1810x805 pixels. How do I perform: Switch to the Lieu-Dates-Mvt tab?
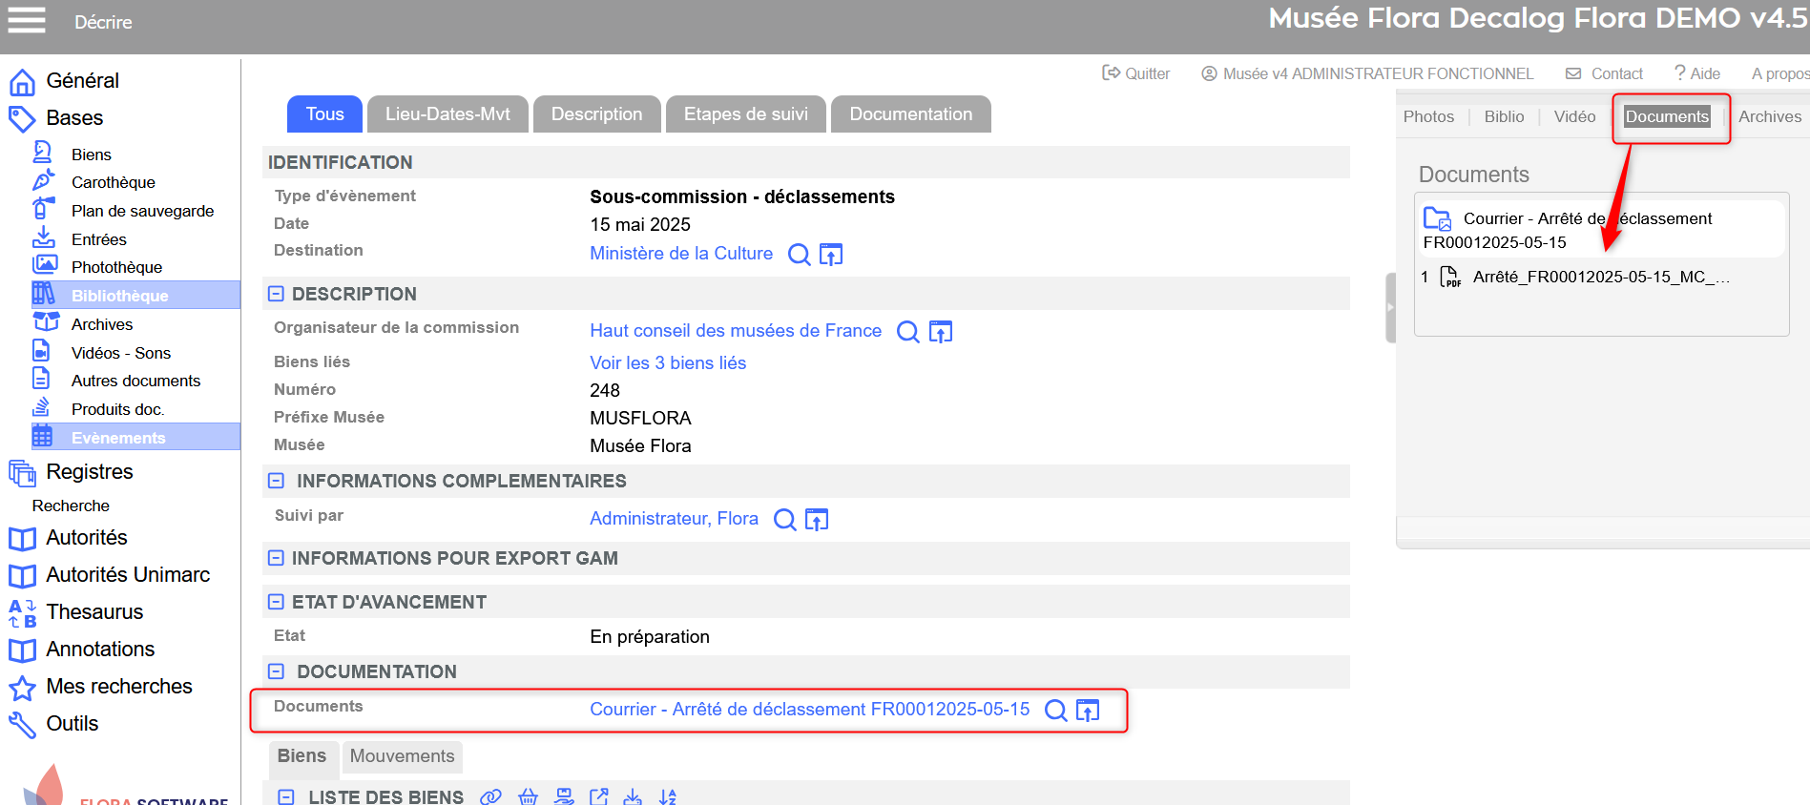pos(447,114)
